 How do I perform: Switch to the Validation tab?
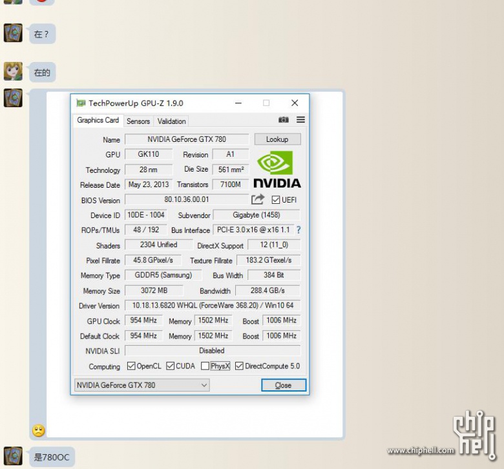tap(172, 121)
